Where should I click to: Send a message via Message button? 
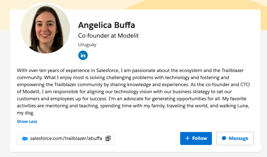coord(235,138)
